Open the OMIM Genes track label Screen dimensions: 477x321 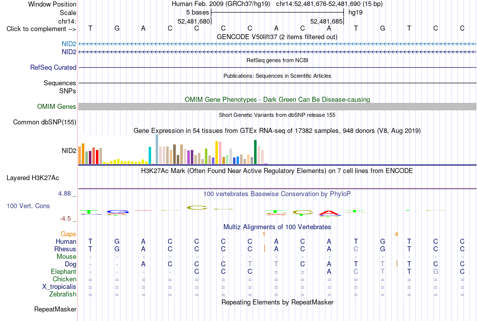[56, 107]
